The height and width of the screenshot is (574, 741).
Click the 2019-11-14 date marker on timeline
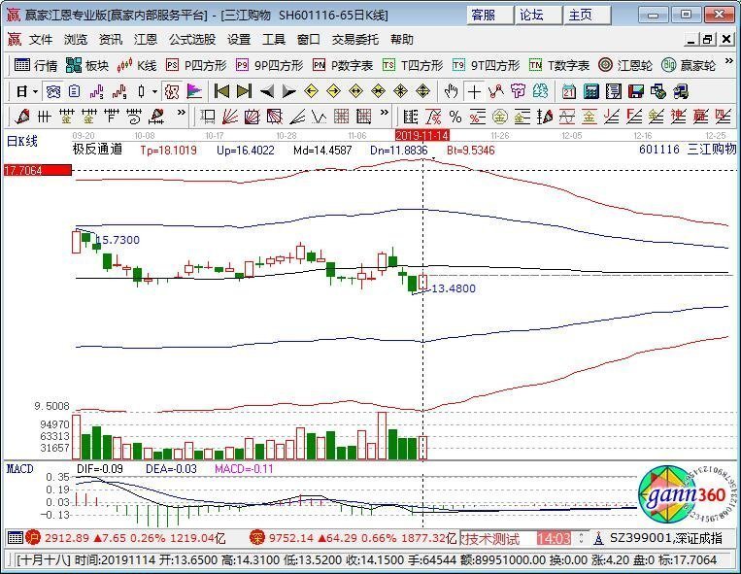[422, 136]
